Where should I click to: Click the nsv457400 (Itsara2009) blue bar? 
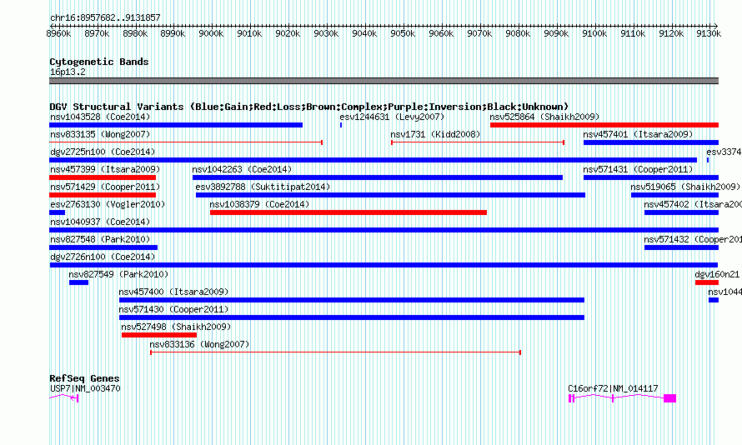pyautogui.click(x=352, y=300)
